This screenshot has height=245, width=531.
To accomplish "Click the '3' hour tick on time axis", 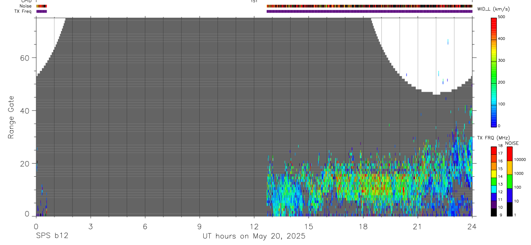I will (x=90, y=226).
